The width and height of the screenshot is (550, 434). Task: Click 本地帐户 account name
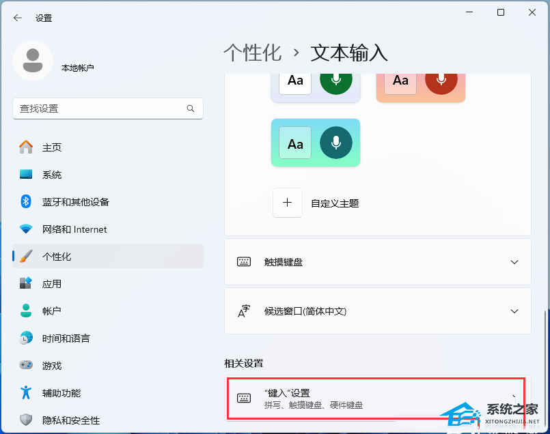pyautogui.click(x=77, y=68)
